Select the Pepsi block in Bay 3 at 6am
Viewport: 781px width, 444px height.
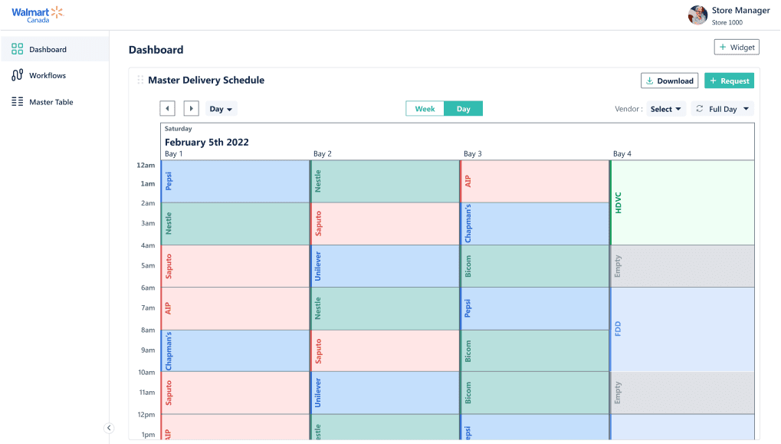point(535,308)
